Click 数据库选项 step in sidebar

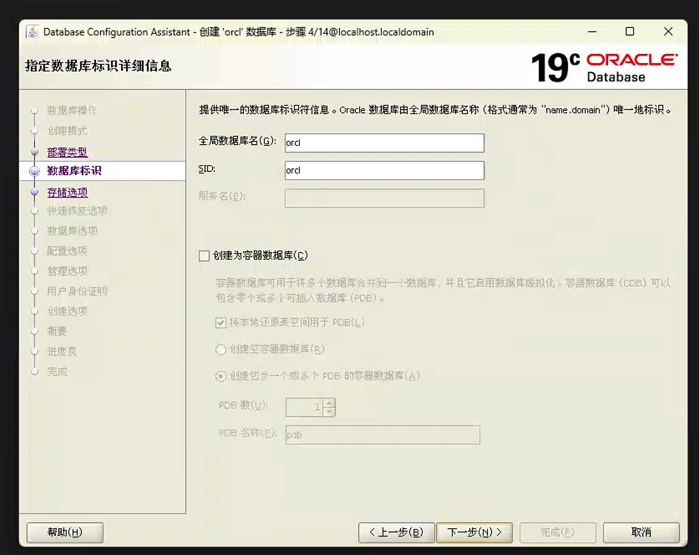point(72,231)
